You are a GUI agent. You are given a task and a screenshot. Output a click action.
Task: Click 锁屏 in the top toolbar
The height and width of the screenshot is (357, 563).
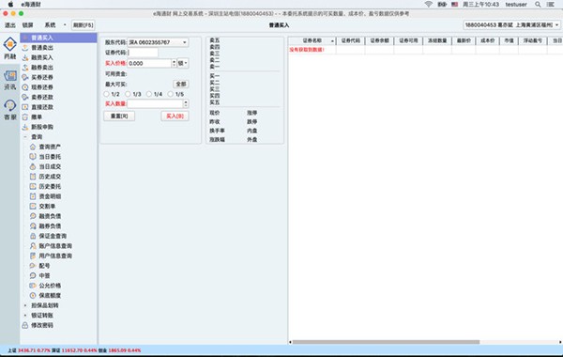coord(27,24)
